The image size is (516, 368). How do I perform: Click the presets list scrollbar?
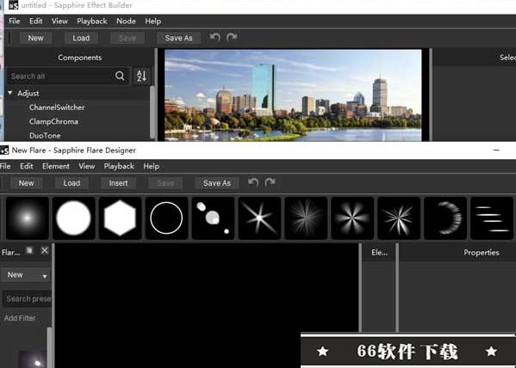pos(50,347)
